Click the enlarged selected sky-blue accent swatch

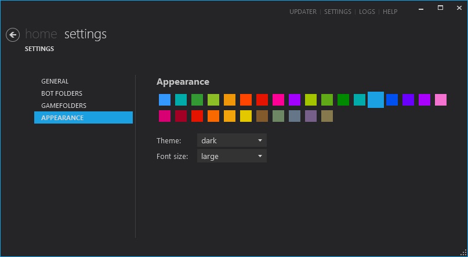(376, 100)
